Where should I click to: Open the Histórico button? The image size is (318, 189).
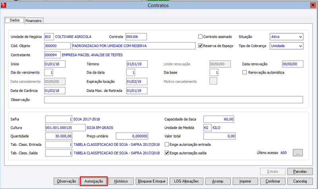click(121, 181)
